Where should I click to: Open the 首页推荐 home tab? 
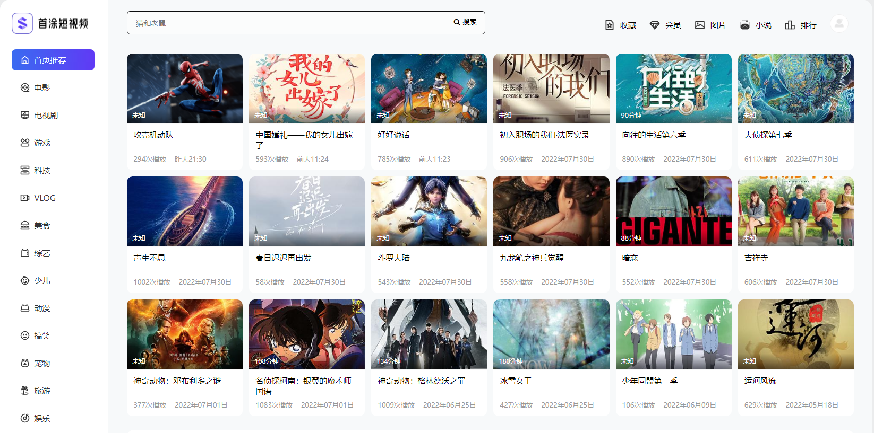tap(53, 60)
